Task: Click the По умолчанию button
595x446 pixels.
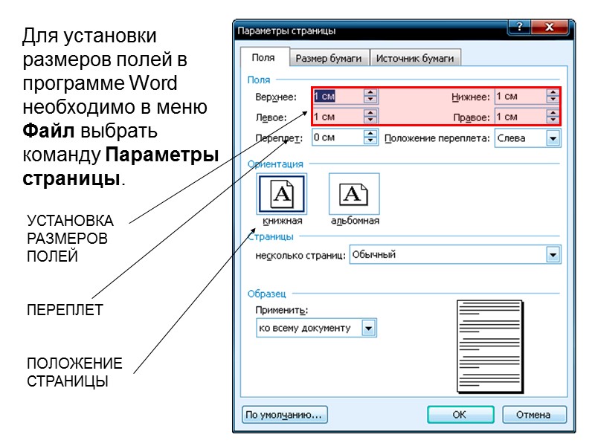Action: (x=285, y=415)
